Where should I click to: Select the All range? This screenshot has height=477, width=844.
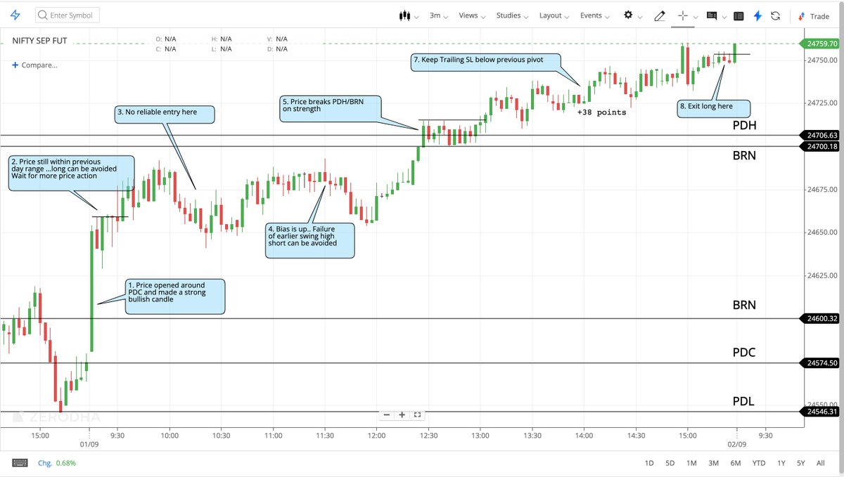pos(820,463)
